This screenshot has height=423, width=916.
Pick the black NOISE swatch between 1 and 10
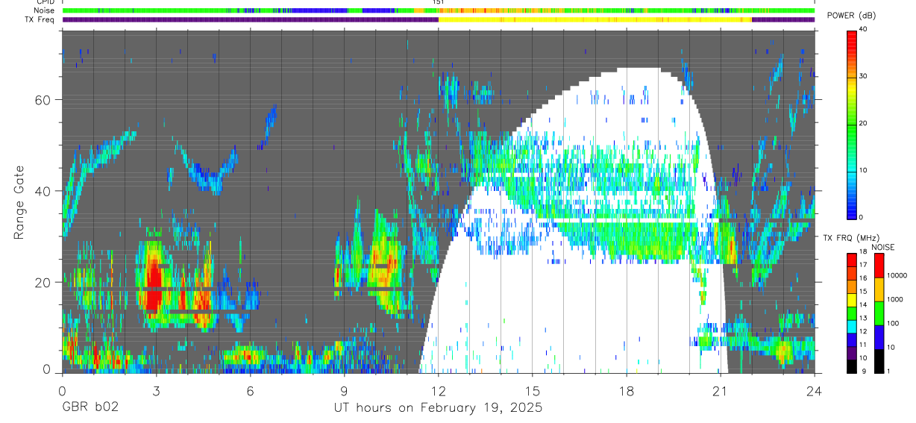tap(879, 360)
